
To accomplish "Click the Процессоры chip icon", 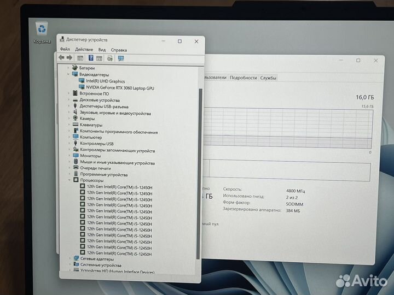I will tap(76, 180).
